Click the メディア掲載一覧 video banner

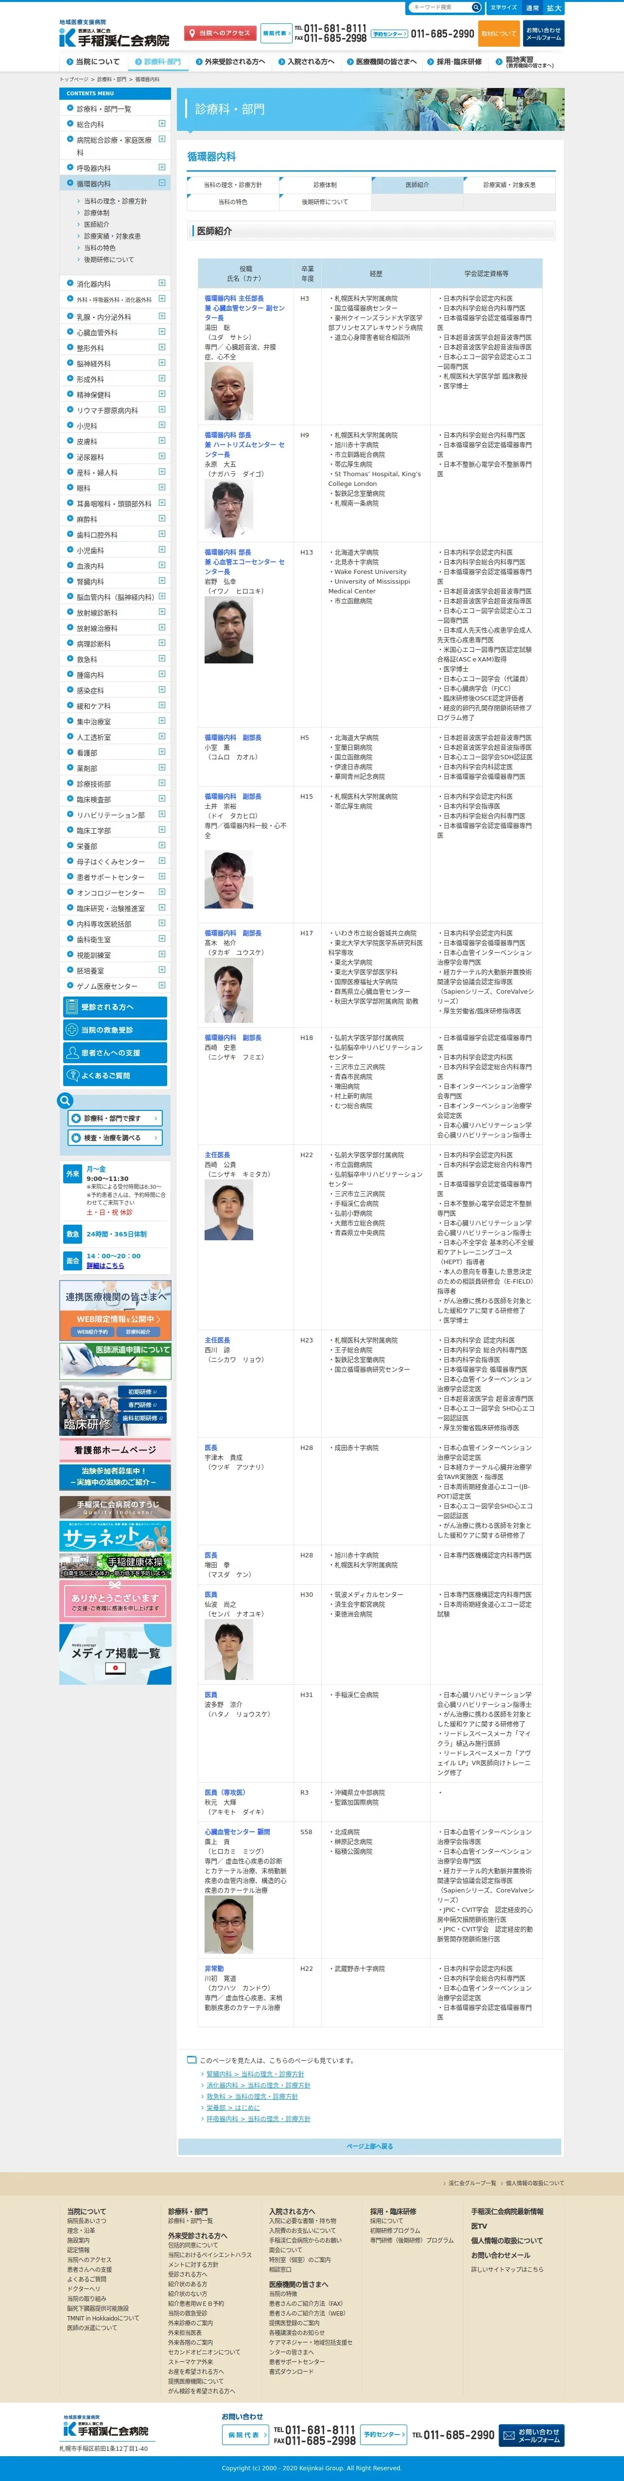coord(116,1655)
